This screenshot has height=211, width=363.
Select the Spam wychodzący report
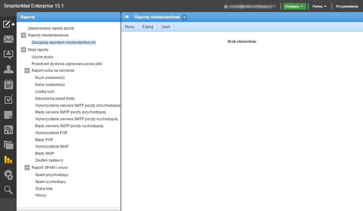point(51,182)
